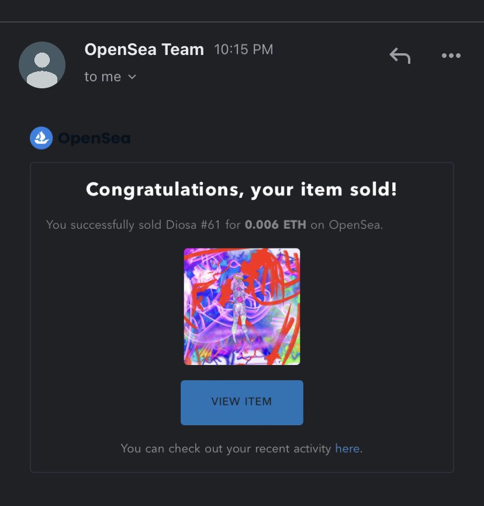Screen dimensions: 484x506
Task: Click the bold 0.006 ETH amount
Action: tap(275, 225)
